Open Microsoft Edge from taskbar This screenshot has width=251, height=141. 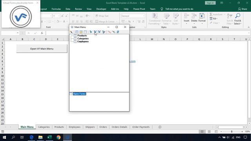click(31, 137)
